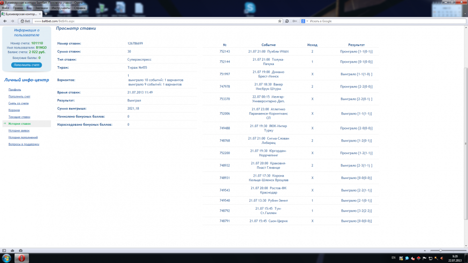468x263 pixels.
Task: Click the Результат column header
Action: point(356,45)
